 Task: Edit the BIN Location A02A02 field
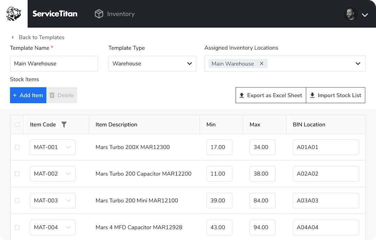click(326, 174)
